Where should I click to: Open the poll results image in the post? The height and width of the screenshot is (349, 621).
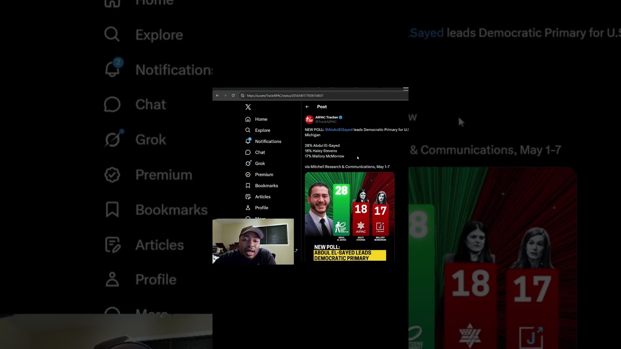350,217
